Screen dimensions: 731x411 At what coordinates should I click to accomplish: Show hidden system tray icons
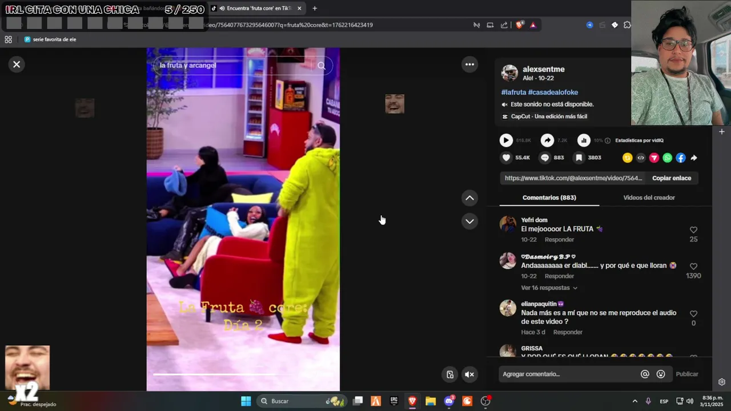click(x=634, y=401)
